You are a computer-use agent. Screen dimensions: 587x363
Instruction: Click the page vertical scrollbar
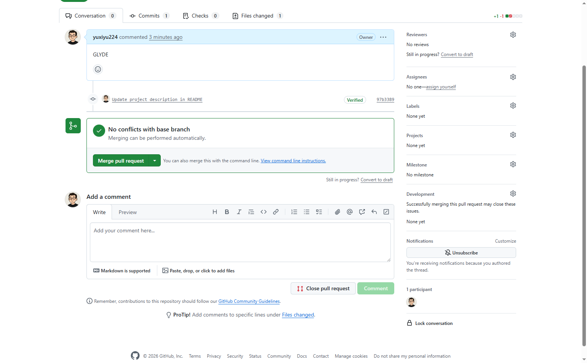pyautogui.click(x=584, y=206)
